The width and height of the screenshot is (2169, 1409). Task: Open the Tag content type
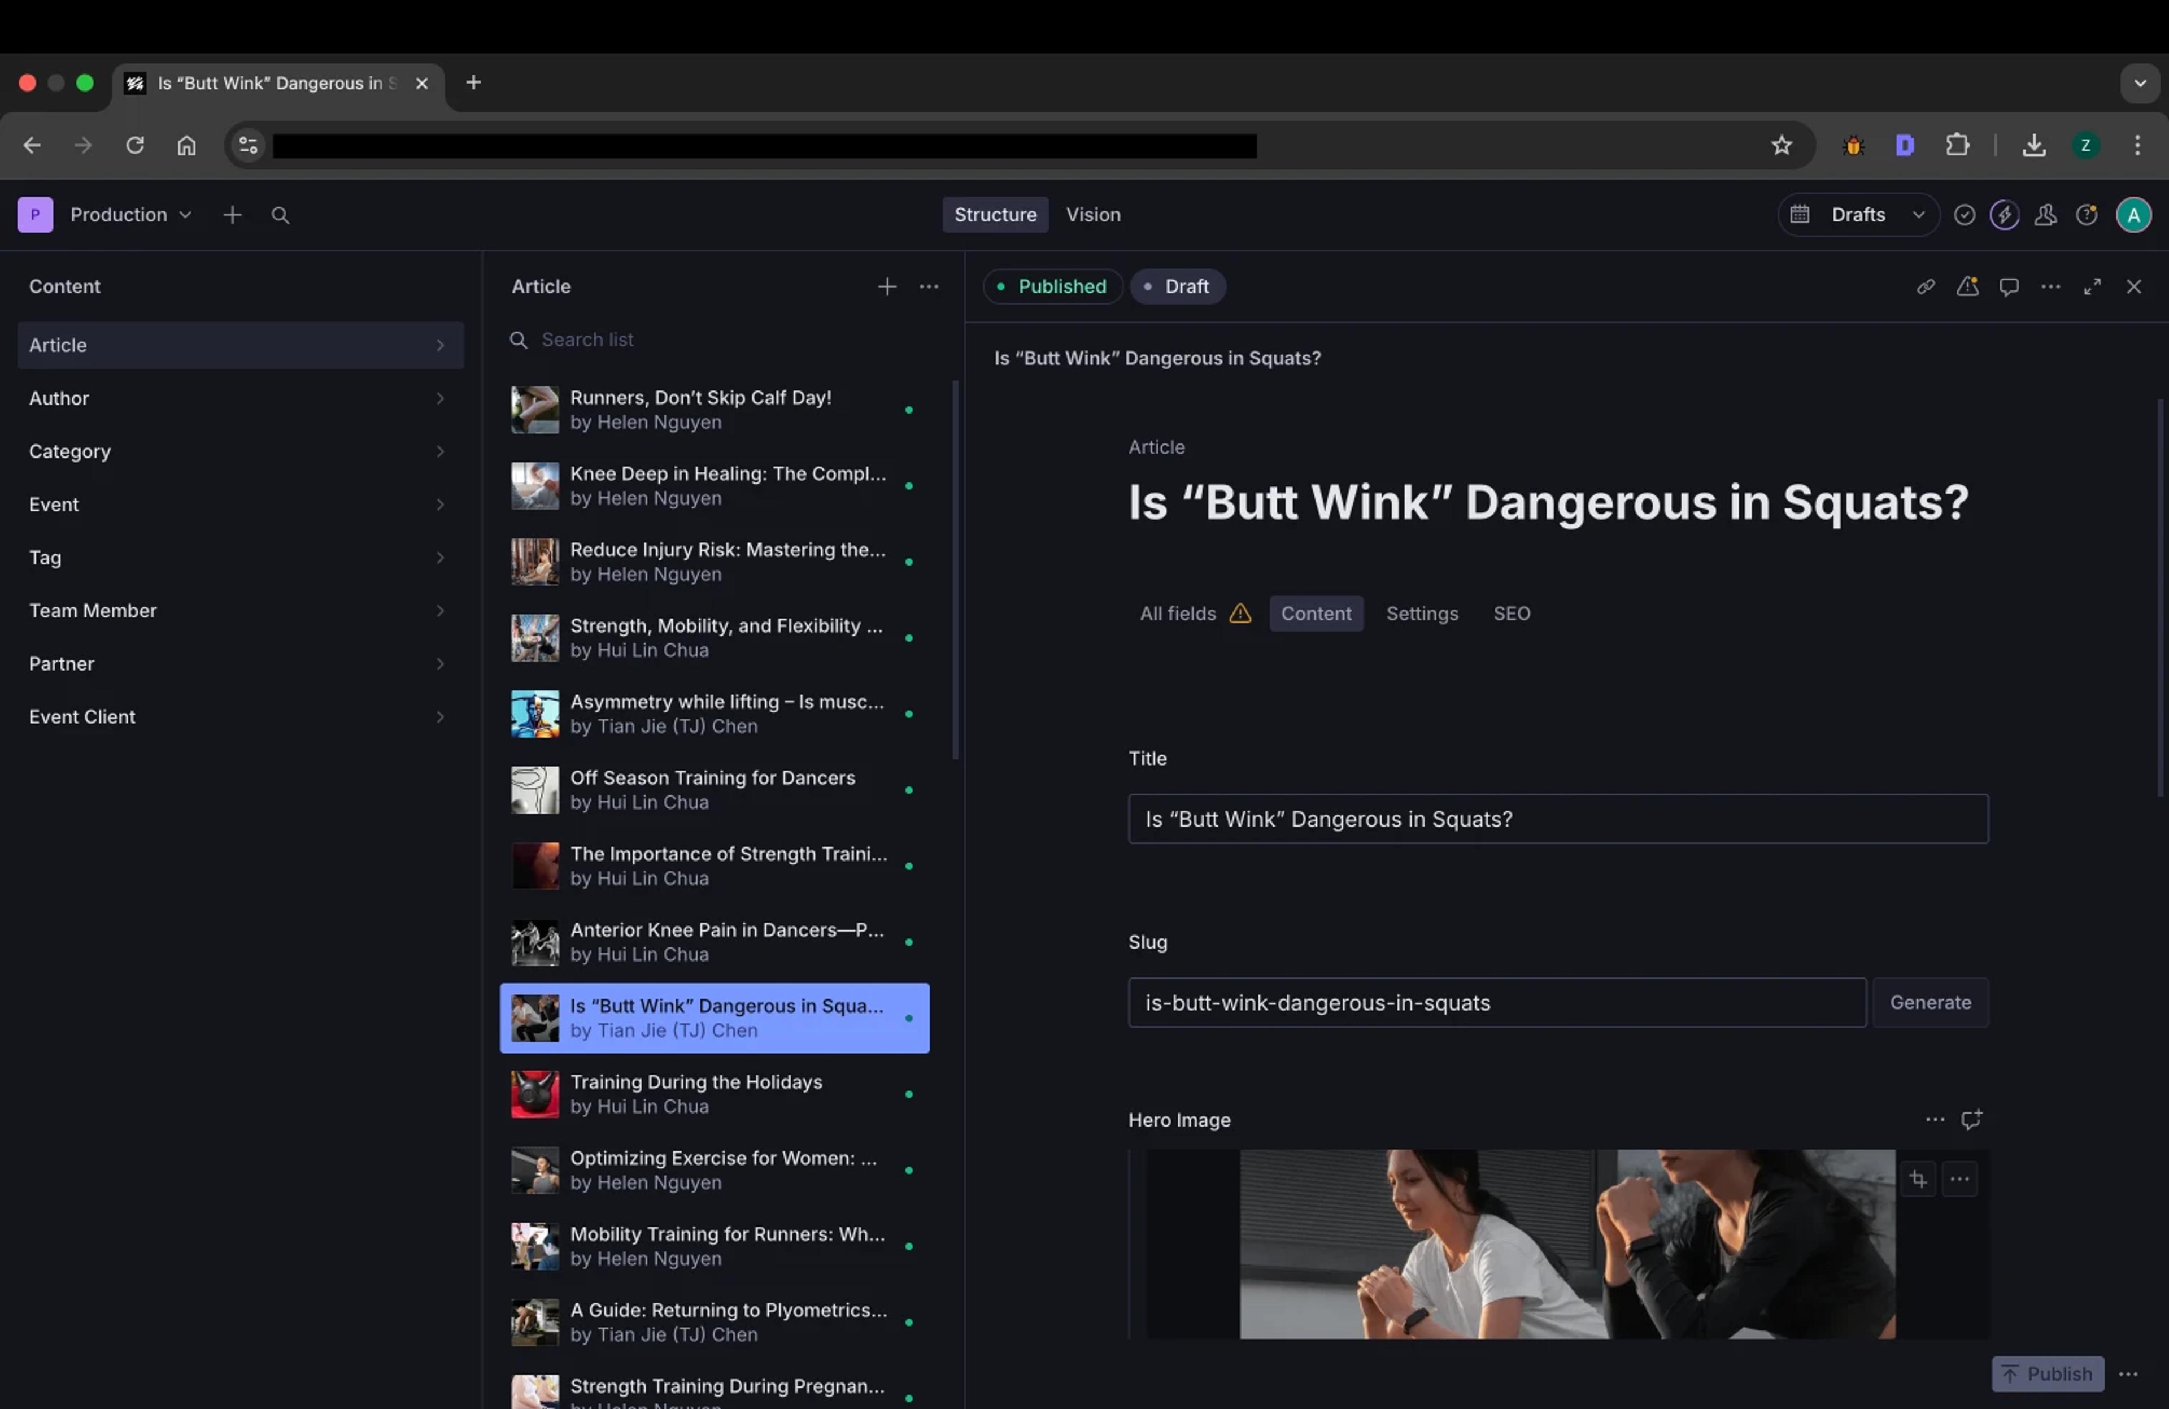(x=241, y=558)
